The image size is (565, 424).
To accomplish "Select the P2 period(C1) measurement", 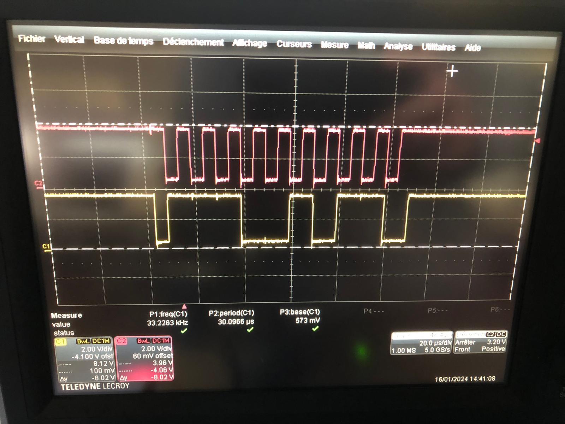I will coord(232,317).
